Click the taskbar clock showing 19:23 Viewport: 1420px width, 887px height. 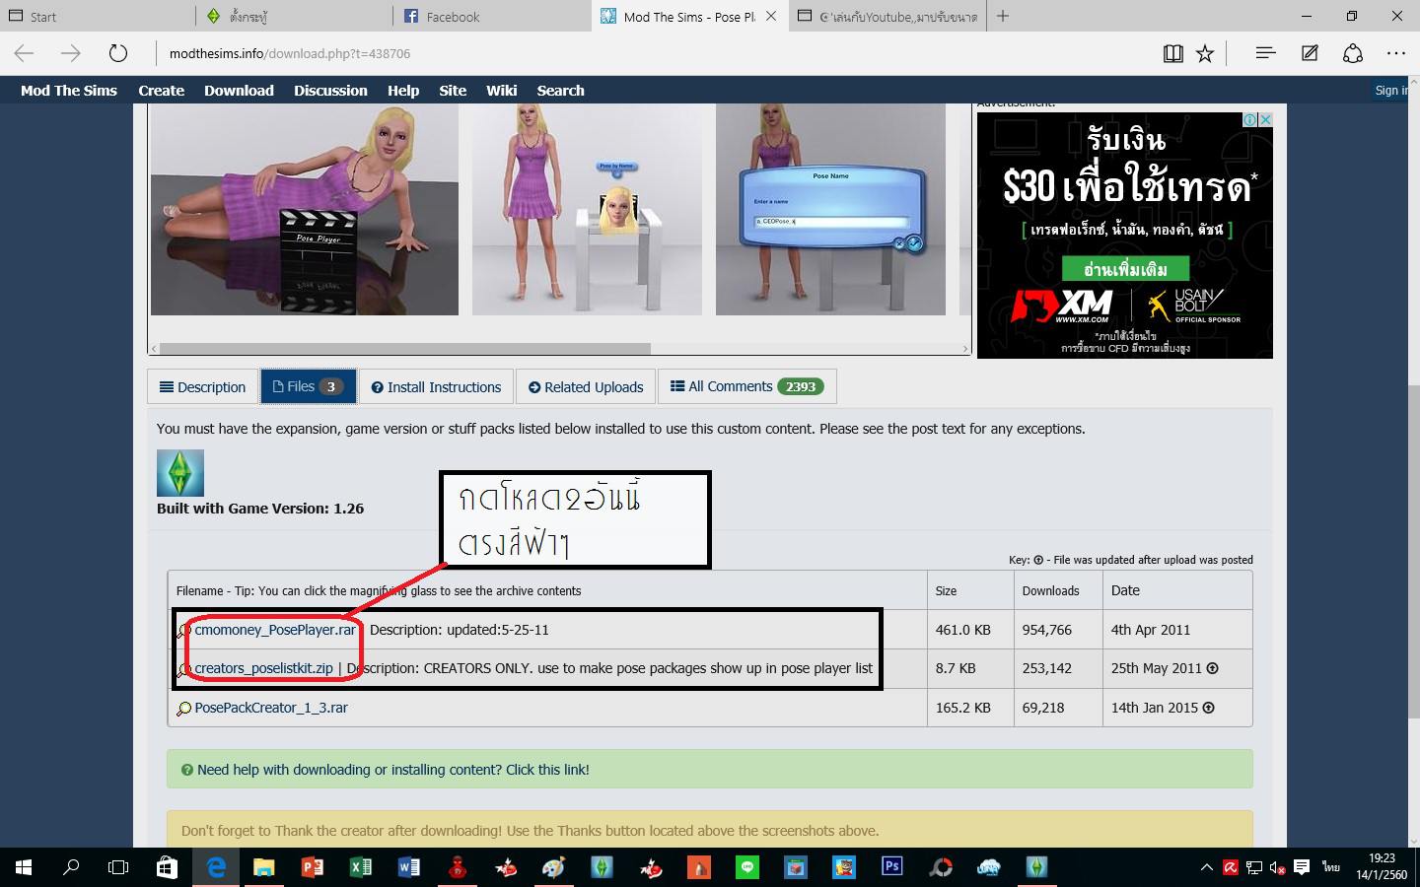(x=1382, y=867)
